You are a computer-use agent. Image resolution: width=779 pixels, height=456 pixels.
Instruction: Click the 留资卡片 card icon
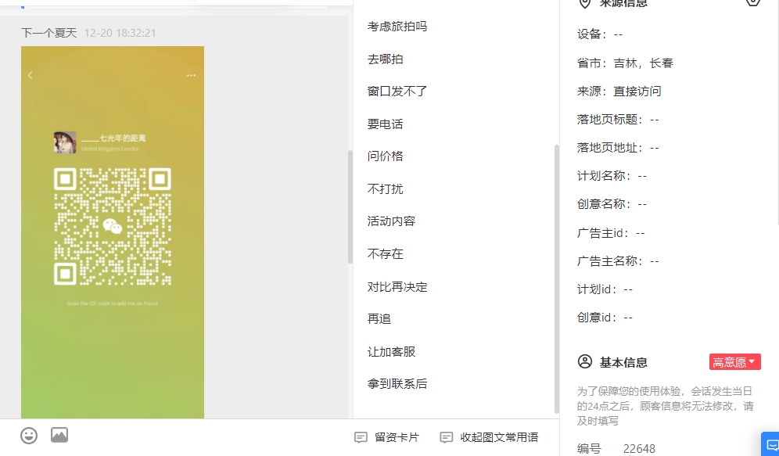pyautogui.click(x=361, y=437)
